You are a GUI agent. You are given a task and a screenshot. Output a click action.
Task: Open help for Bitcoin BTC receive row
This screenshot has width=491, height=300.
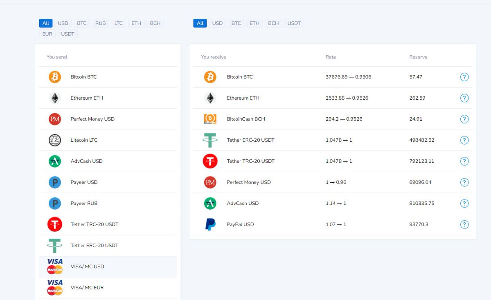[x=464, y=77]
